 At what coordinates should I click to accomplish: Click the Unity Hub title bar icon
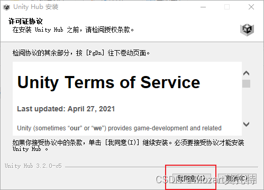7,7
